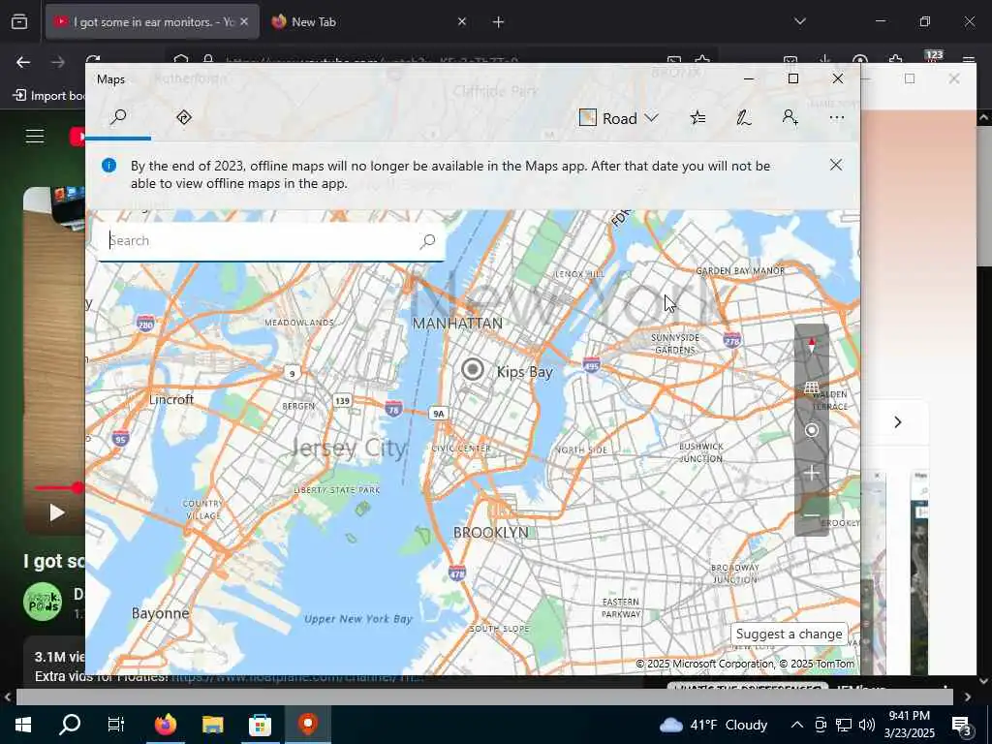Expand the list all tabs chevron
This screenshot has width=992, height=744.
(x=800, y=21)
